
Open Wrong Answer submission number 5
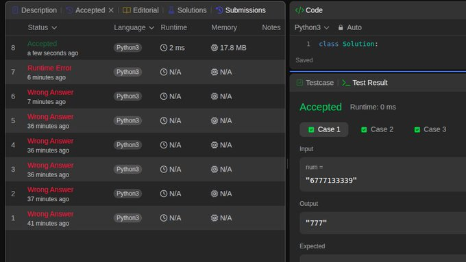pos(145,121)
